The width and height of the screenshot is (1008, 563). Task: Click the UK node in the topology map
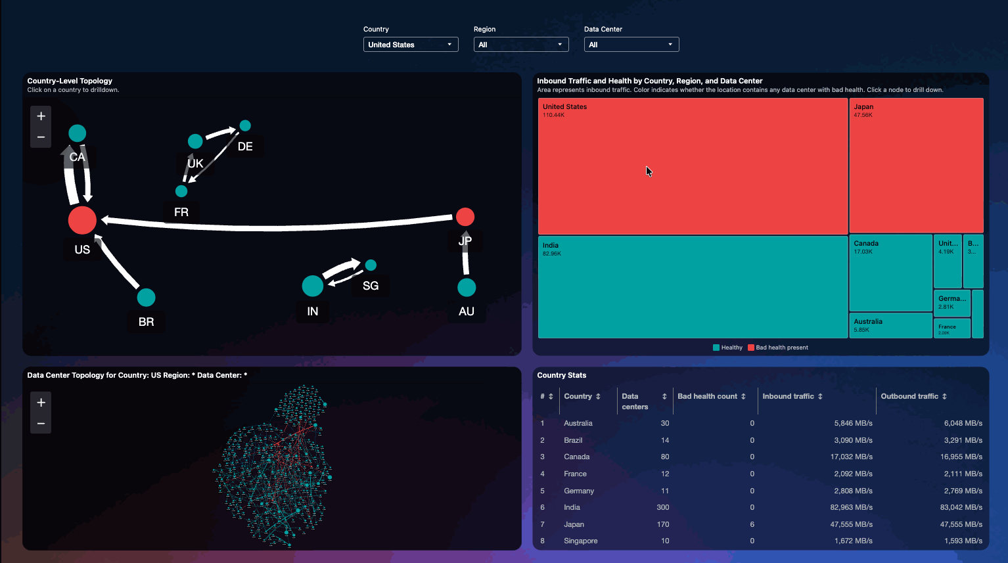pos(195,141)
